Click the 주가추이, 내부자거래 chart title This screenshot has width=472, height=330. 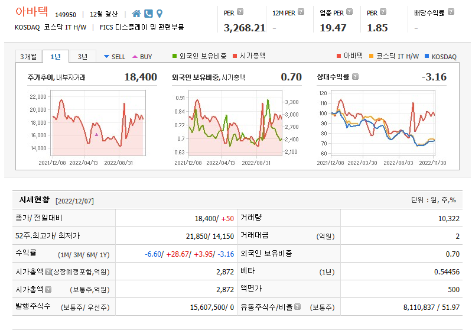[57, 77]
